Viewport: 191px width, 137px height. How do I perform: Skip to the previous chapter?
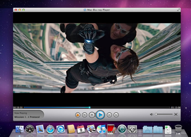pos(109,115)
